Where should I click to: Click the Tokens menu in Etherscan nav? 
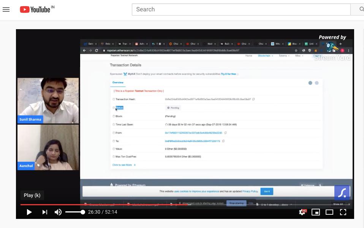click(284, 56)
